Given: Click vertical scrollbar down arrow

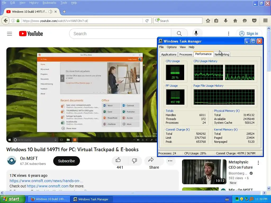Looking at the screenshot, I should 269,188.
